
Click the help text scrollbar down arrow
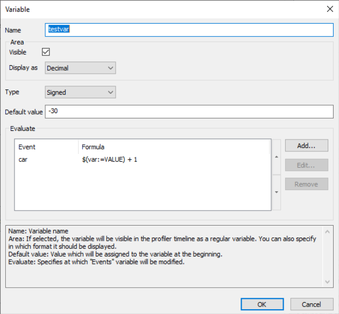pyautogui.click(x=328, y=282)
